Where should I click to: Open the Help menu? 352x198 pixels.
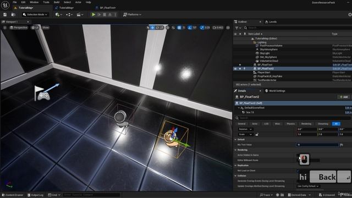point(88,2)
